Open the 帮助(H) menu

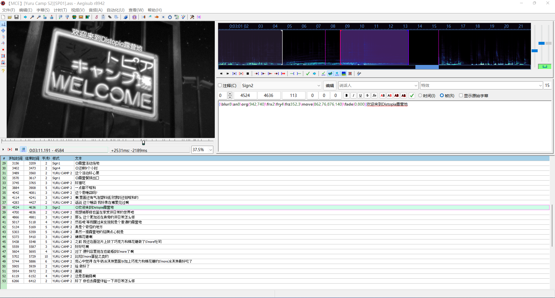tap(155, 10)
